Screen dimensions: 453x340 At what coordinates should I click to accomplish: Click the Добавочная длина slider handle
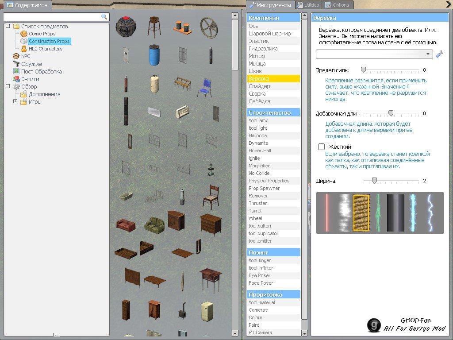click(391, 113)
